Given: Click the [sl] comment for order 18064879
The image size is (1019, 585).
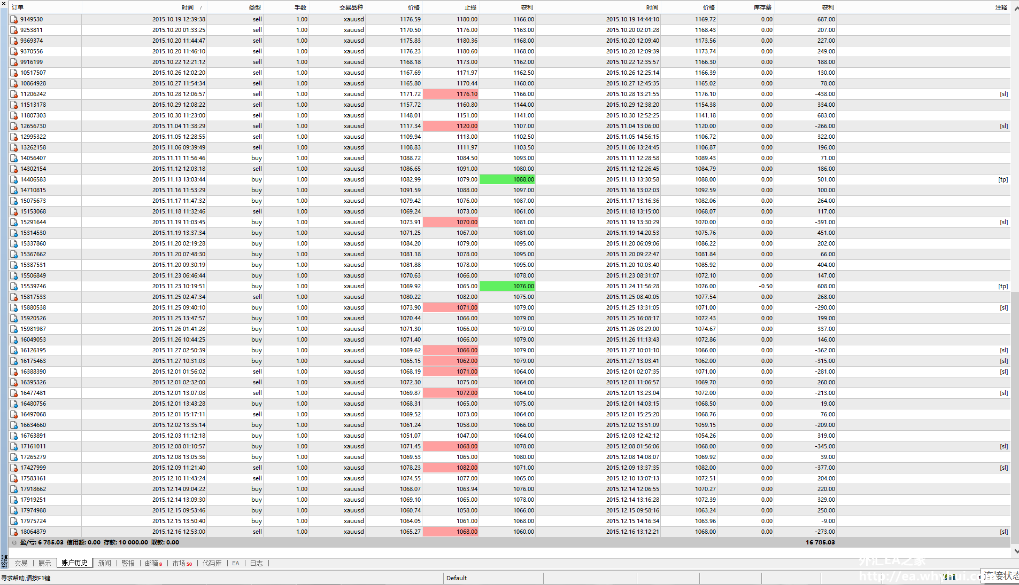Looking at the screenshot, I should click(x=1003, y=532).
